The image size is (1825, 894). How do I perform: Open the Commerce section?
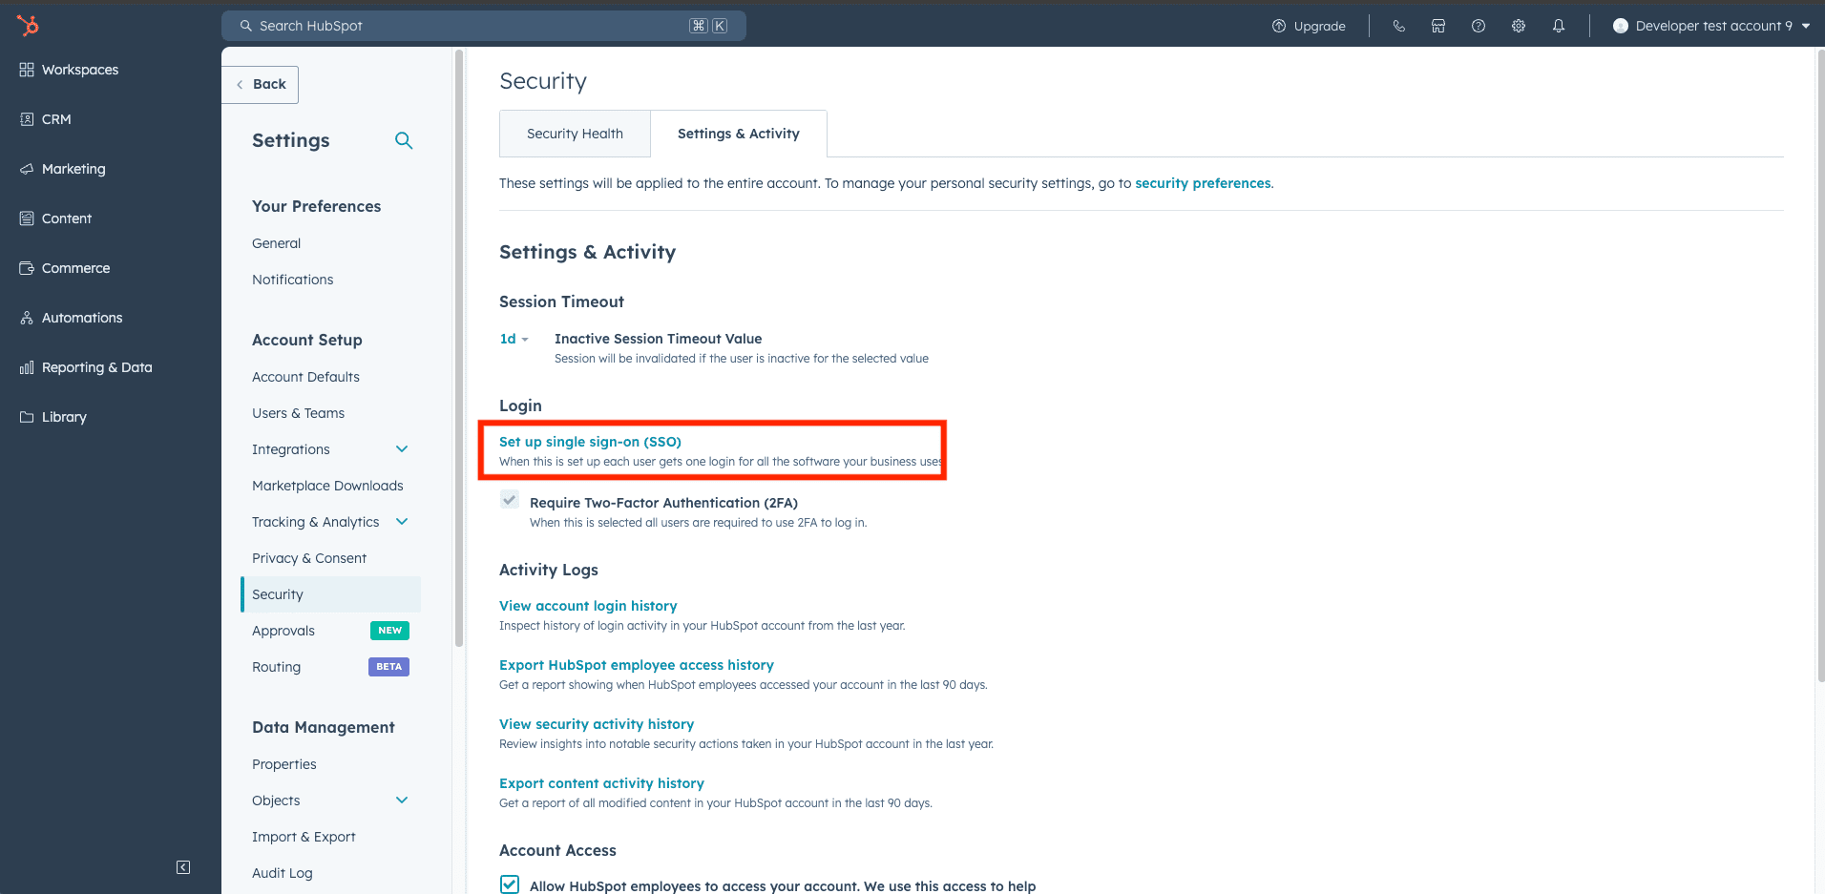[x=74, y=267]
